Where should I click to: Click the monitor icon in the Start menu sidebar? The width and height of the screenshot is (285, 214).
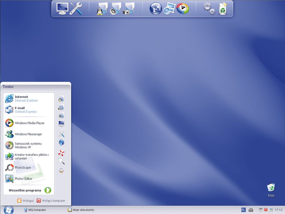click(61, 123)
